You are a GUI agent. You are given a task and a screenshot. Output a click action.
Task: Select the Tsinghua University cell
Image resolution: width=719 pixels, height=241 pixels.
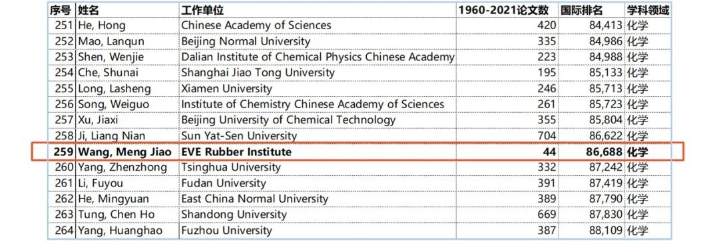318,167
